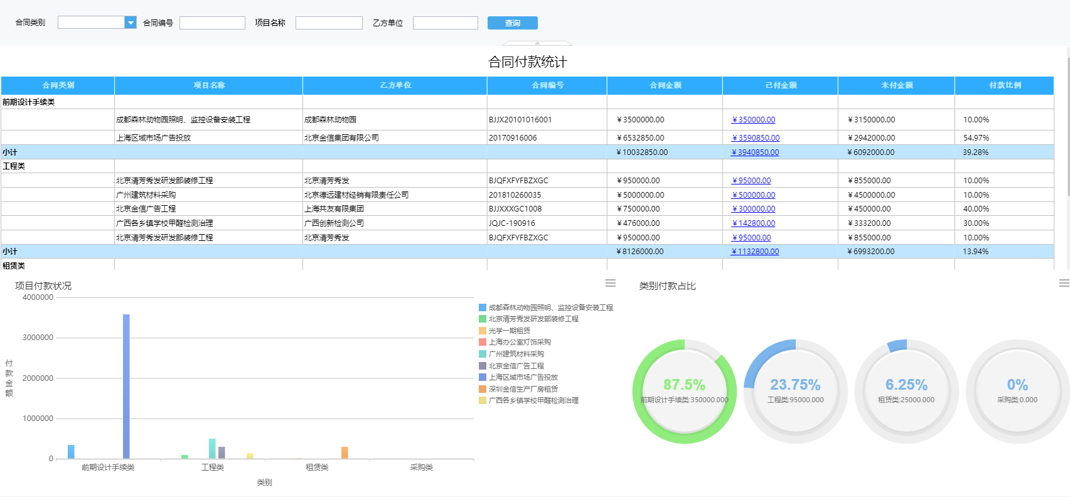The image size is (1070, 497).
Task: Click the 合同金额 column header
Action: tap(665, 85)
